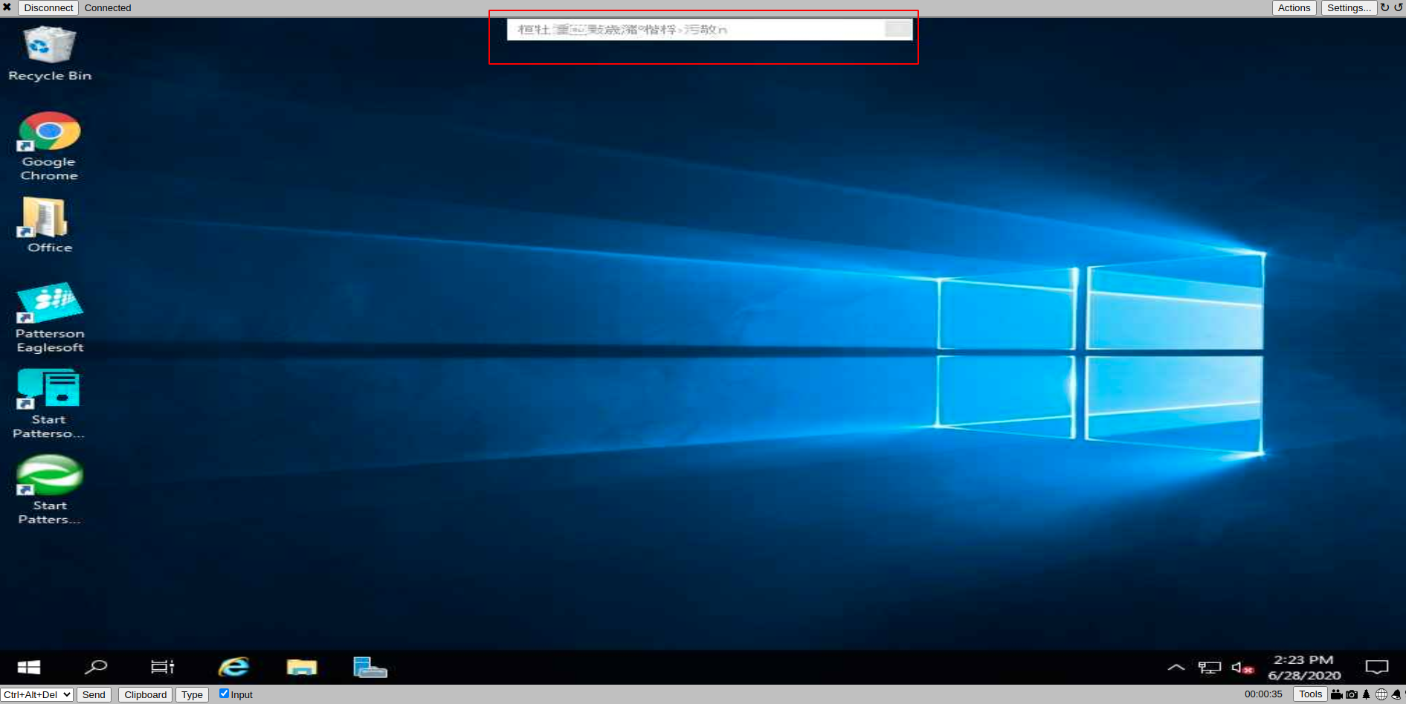Open Task View on the taskbar
This screenshot has width=1406, height=704.
click(x=162, y=667)
